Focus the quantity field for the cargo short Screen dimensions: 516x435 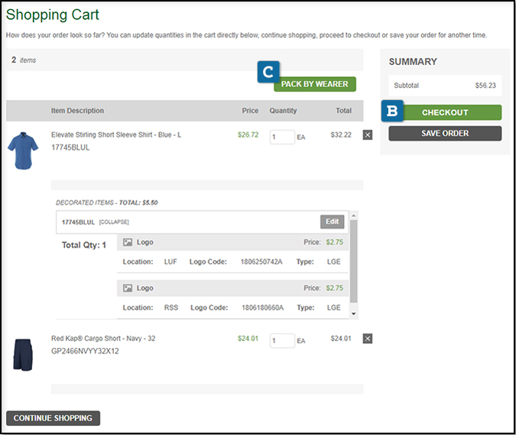point(282,340)
